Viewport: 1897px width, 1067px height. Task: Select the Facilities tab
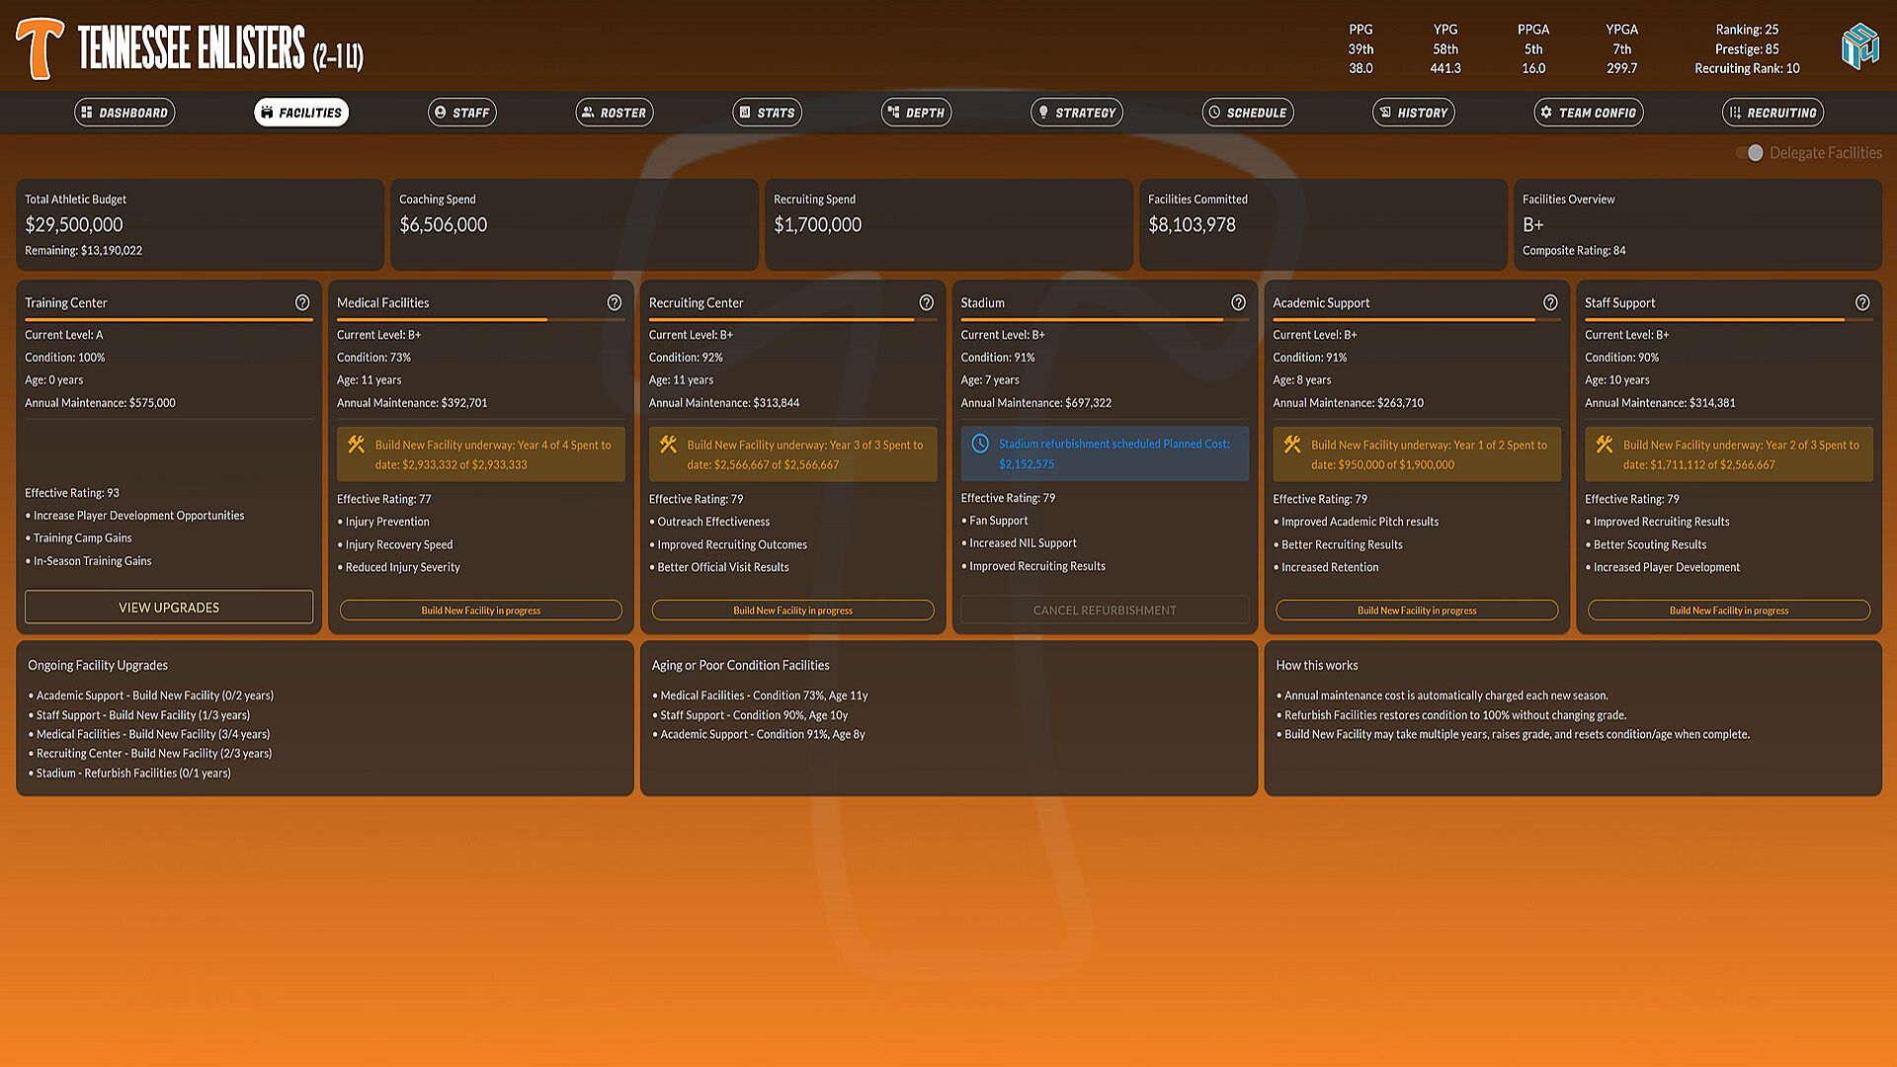[x=301, y=113]
